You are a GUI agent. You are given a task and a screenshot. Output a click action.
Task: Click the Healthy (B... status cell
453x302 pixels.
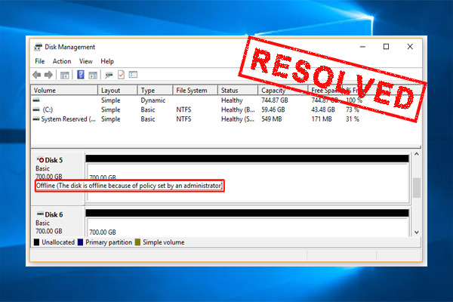pos(238,109)
